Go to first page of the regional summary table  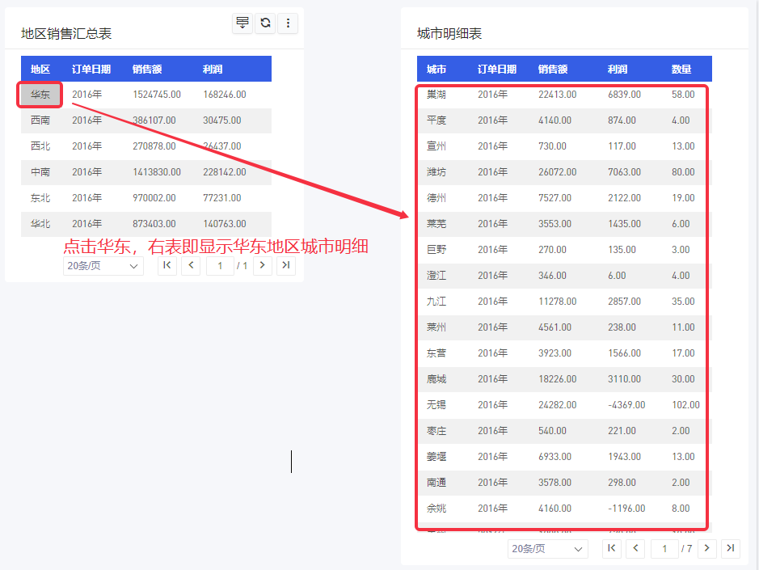point(167,265)
